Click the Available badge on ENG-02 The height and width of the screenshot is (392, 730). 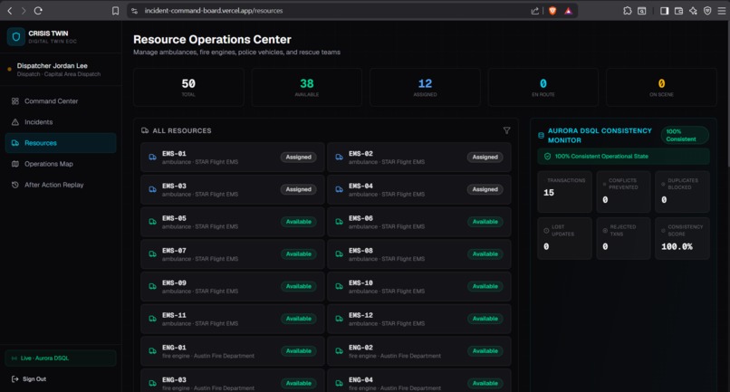point(485,351)
